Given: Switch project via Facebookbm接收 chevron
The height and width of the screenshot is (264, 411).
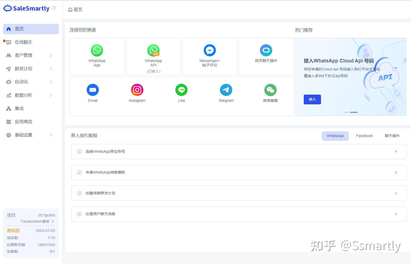Looking at the screenshot, I should [x=53, y=221].
